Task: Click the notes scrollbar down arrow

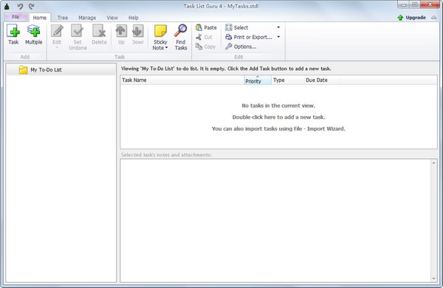Action: click(434, 278)
